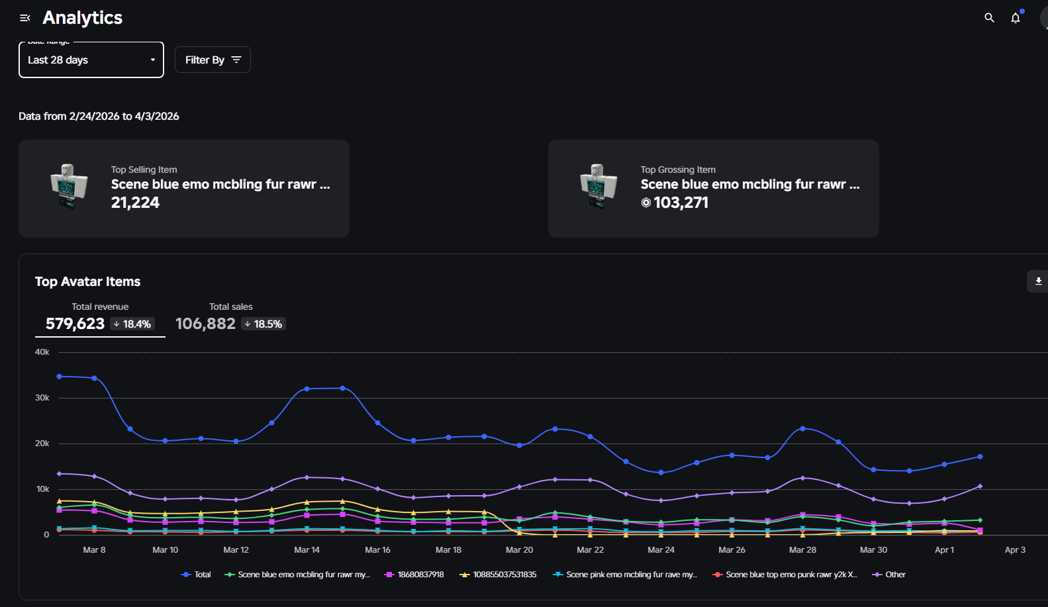Click the Top Selling Item avatar thumbnail
The height and width of the screenshot is (607, 1048).
coord(69,187)
